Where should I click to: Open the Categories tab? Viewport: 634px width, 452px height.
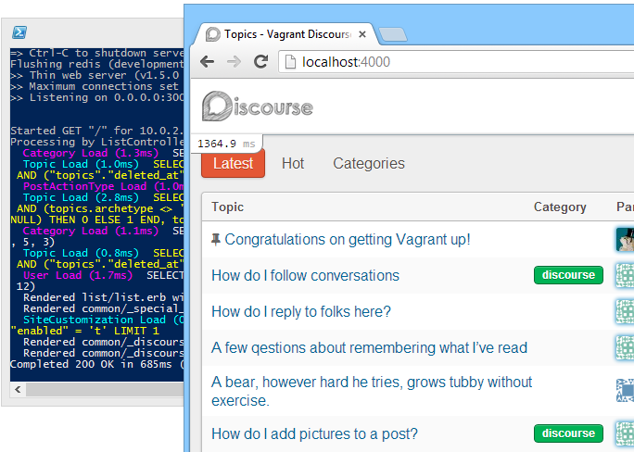369,163
